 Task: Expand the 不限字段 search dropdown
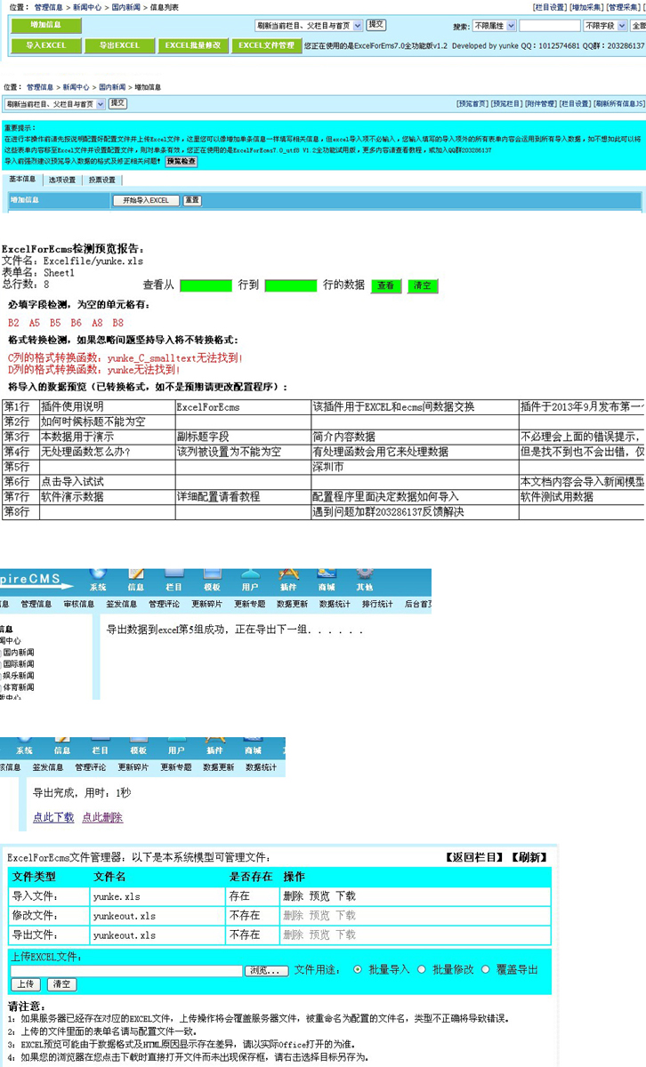click(605, 26)
